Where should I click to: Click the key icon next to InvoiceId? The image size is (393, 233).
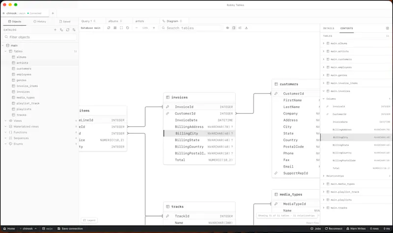pyautogui.click(x=168, y=107)
